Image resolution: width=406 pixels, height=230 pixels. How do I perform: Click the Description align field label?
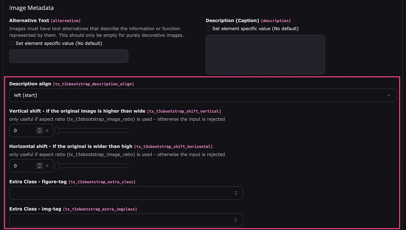[30, 84]
